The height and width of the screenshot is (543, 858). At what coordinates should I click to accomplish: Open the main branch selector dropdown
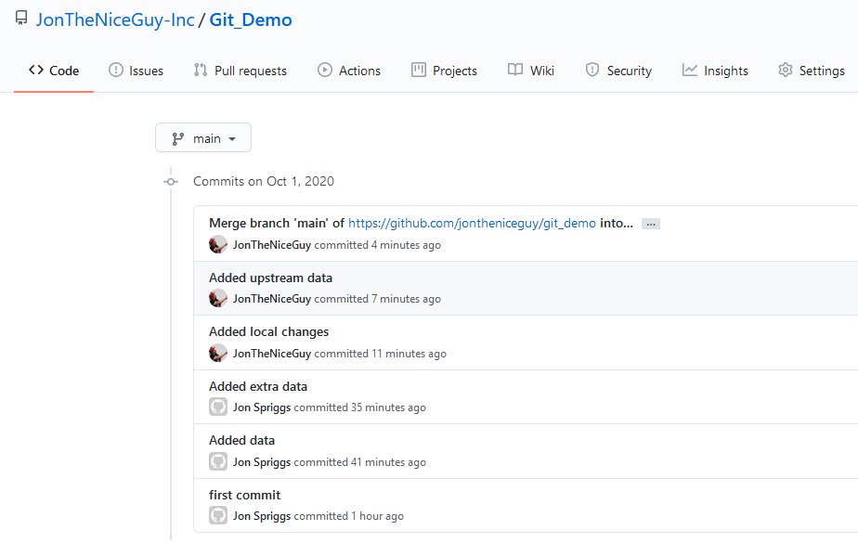point(203,137)
